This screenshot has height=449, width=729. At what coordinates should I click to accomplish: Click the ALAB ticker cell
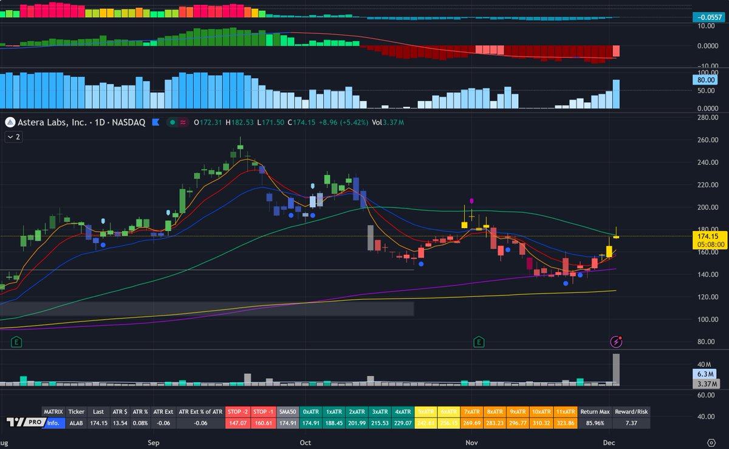coord(76,423)
